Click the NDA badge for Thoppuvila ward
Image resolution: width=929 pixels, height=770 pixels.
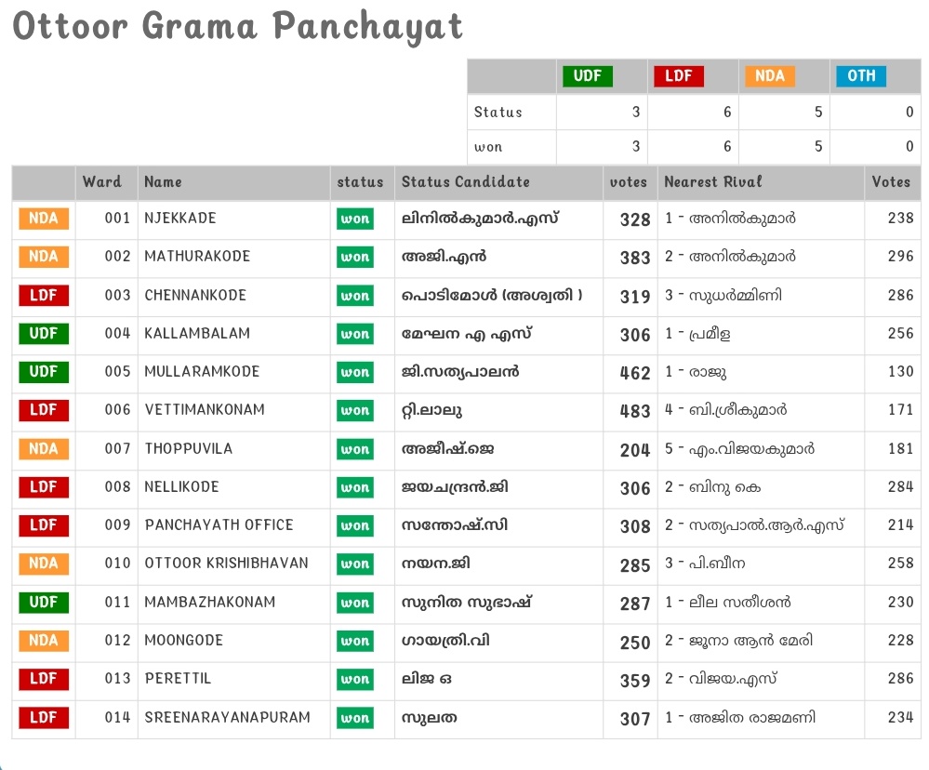[x=43, y=449]
